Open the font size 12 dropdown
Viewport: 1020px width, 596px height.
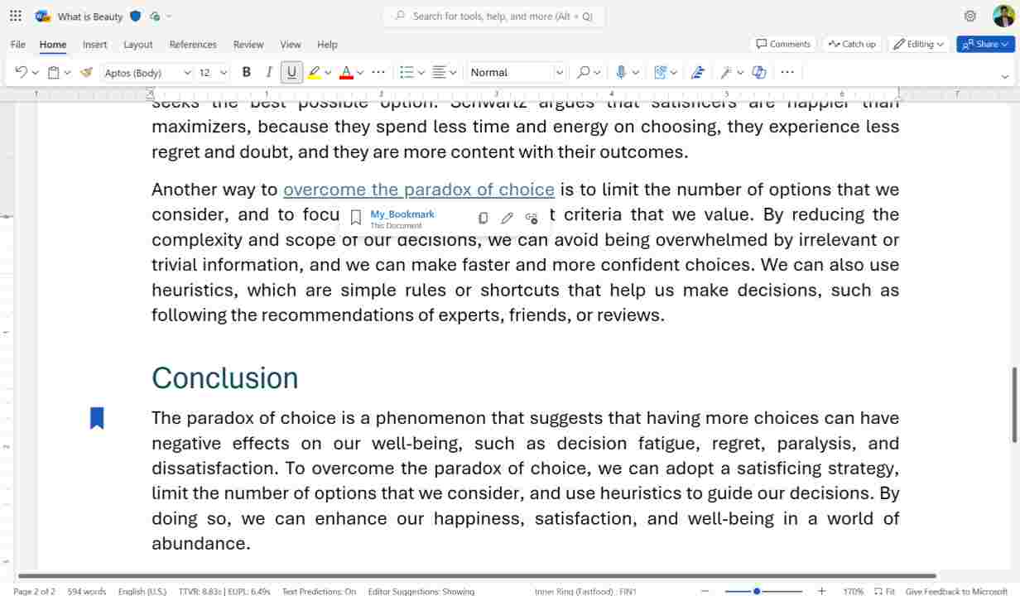click(x=224, y=73)
